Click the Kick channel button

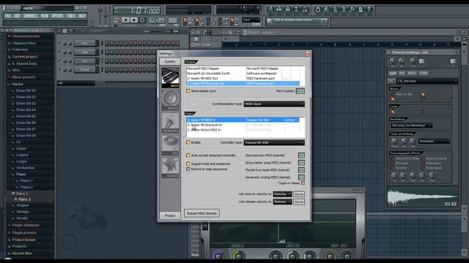click(85, 44)
